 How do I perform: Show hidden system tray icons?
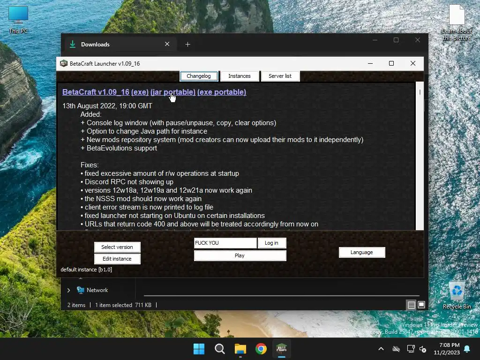(381, 349)
